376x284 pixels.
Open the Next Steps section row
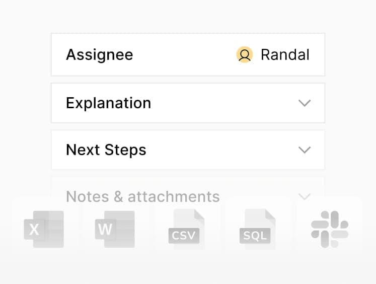[x=188, y=150]
